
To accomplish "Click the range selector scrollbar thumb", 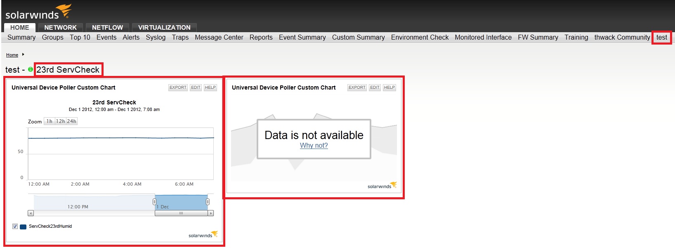I will click(181, 213).
